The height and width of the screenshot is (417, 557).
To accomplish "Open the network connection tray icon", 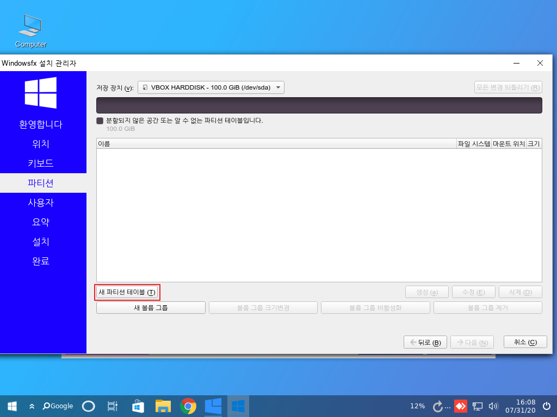I will coord(477,406).
